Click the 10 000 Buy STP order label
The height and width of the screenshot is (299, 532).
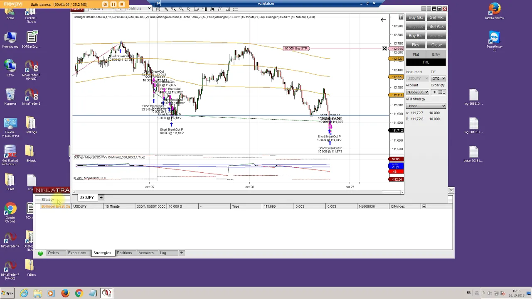[x=296, y=49]
